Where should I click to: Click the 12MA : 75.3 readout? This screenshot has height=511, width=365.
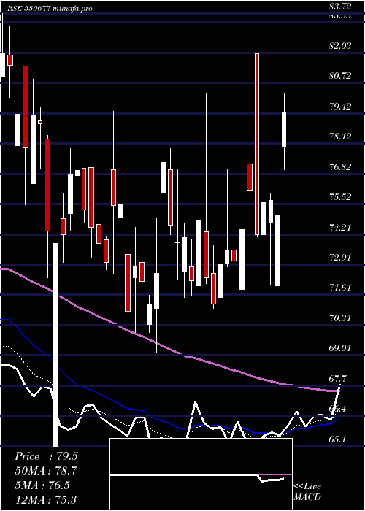point(46,499)
